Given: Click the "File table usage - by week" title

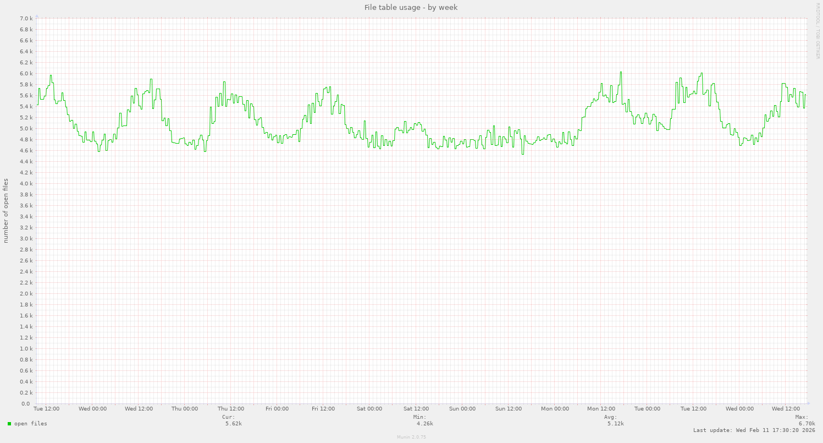Looking at the screenshot, I should [411, 7].
